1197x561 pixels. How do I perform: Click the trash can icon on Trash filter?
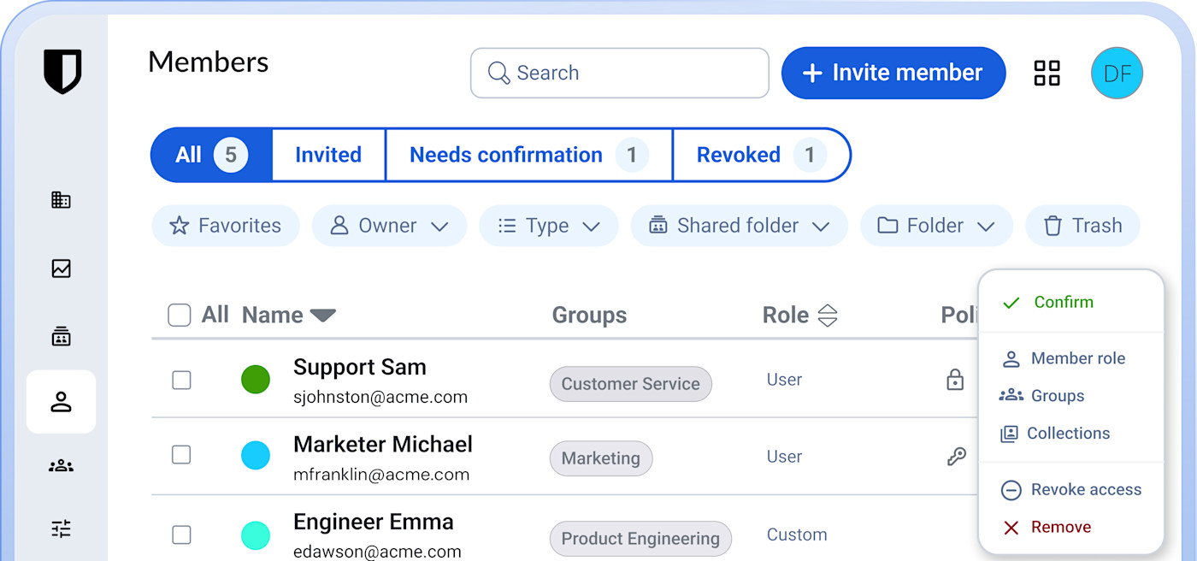tap(1053, 226)
